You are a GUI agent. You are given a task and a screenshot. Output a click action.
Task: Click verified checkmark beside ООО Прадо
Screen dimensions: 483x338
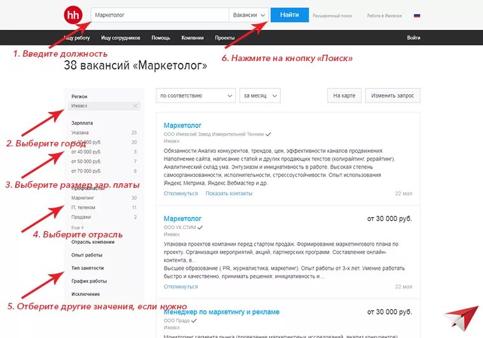(194, 321)
